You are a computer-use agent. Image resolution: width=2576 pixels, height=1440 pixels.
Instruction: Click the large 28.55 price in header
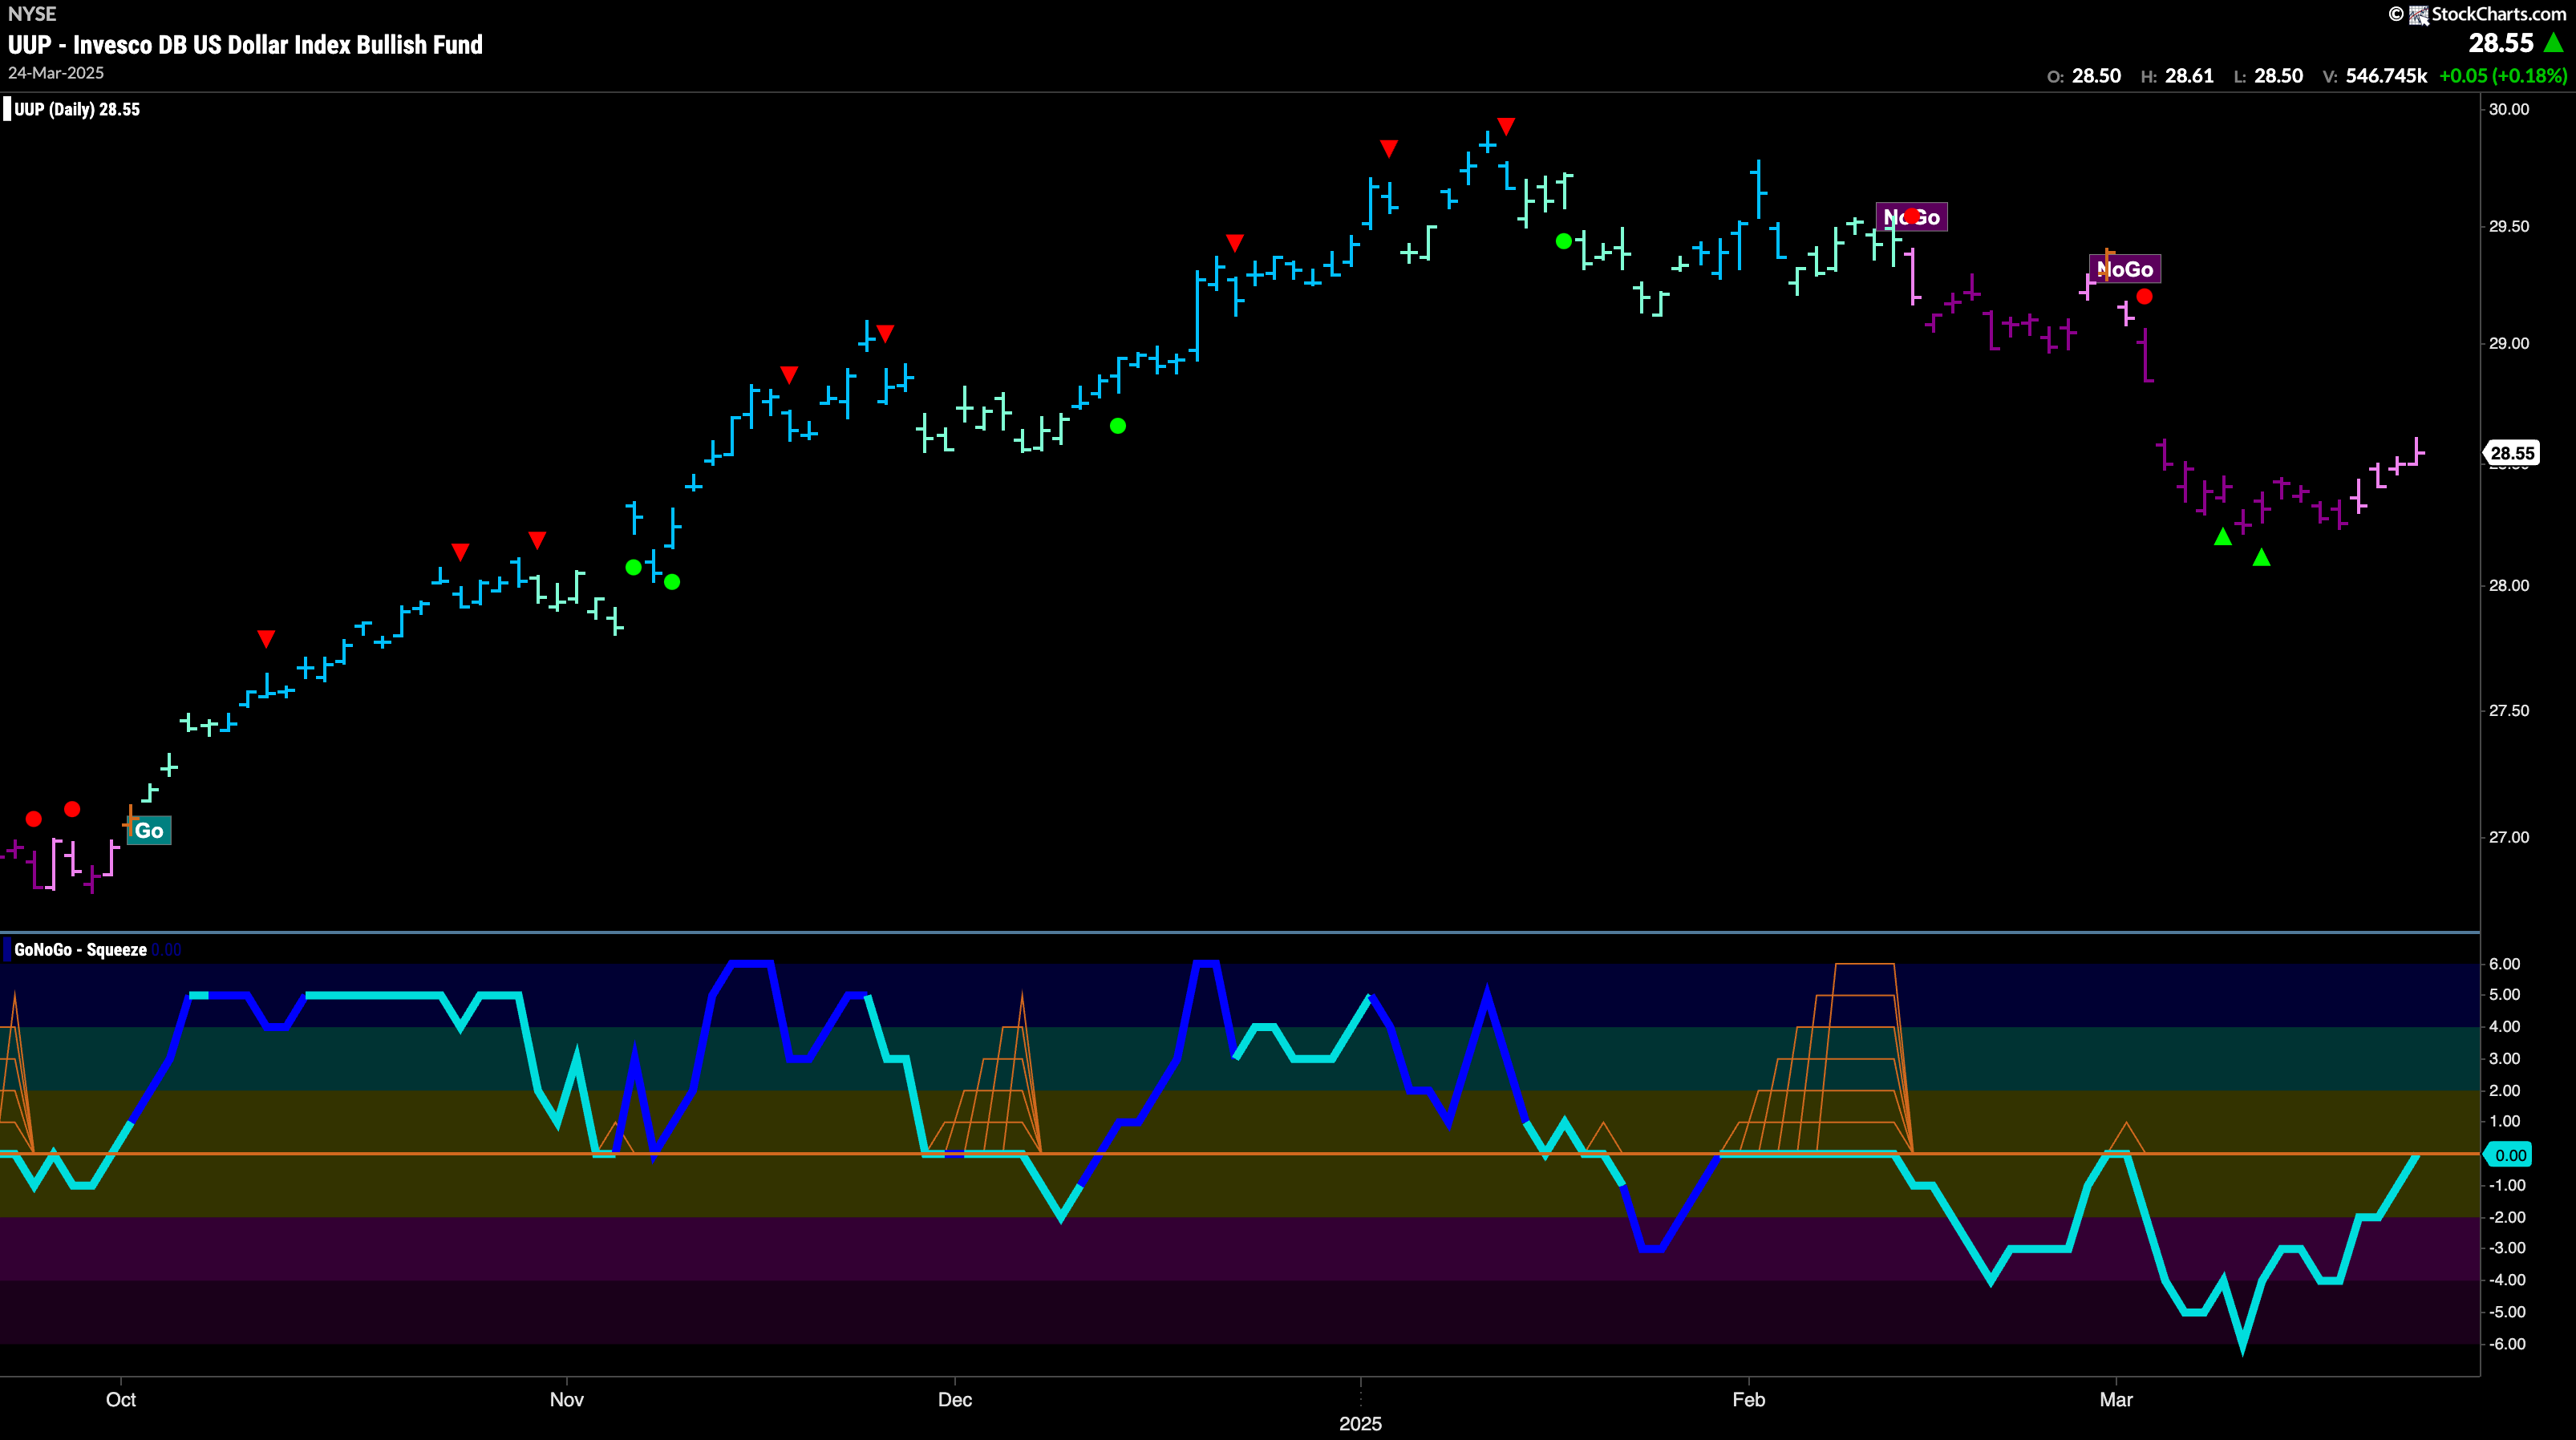2500,43
